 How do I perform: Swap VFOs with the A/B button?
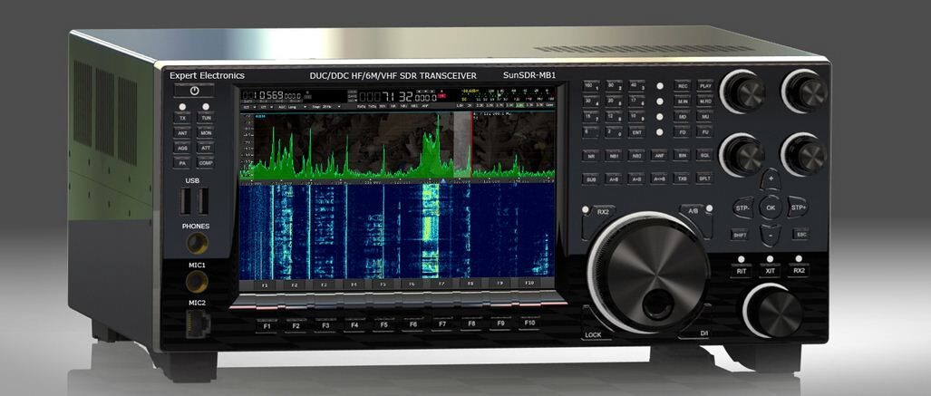pos(693,211)
